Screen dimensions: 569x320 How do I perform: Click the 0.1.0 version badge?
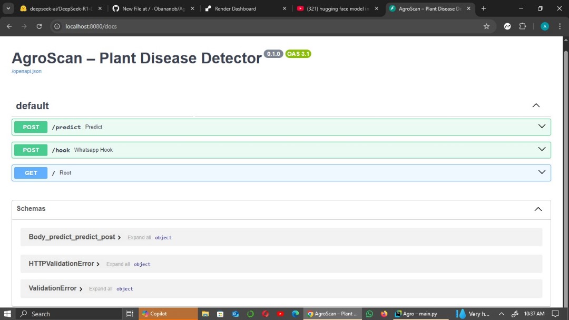(x=273, y=54)
